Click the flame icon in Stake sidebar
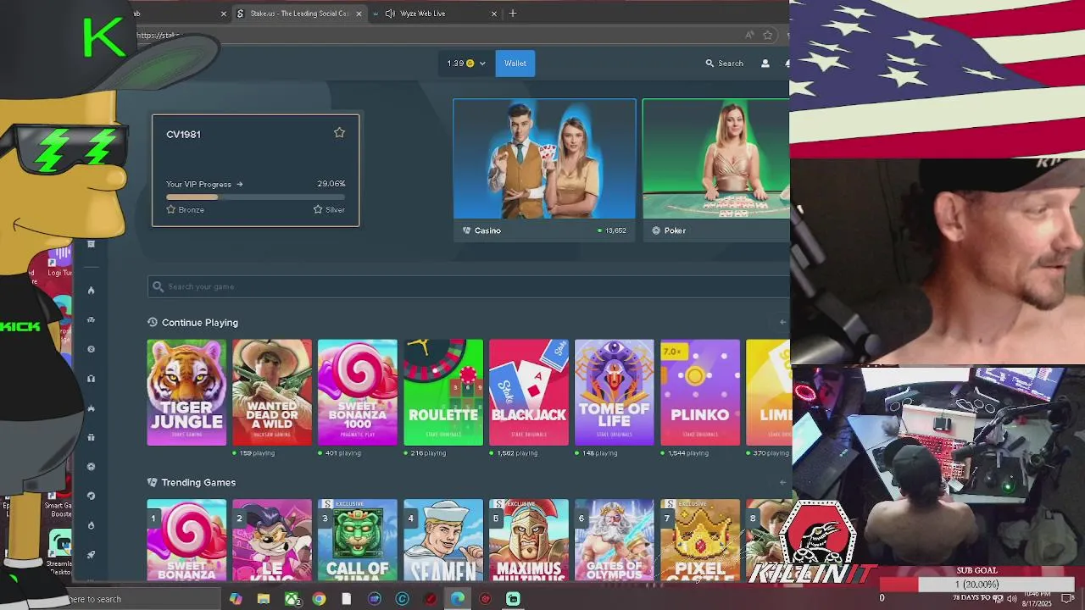The height and width of the screenshot is (610, 1085). coord(91,291)
